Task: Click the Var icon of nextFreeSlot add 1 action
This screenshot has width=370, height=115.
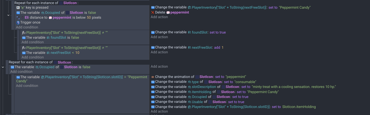Action: coord(153,47)
